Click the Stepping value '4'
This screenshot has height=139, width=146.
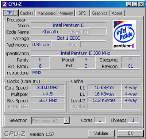(x=131, y=60)
